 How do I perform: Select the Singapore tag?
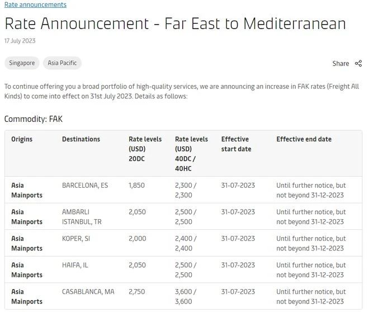pyautogui.click(x=22, y=63)
